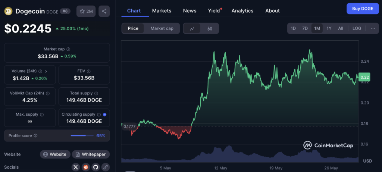Switch to line chart view icon
The height and width of the screenshot is (172, 382).
tap(192, 28)
